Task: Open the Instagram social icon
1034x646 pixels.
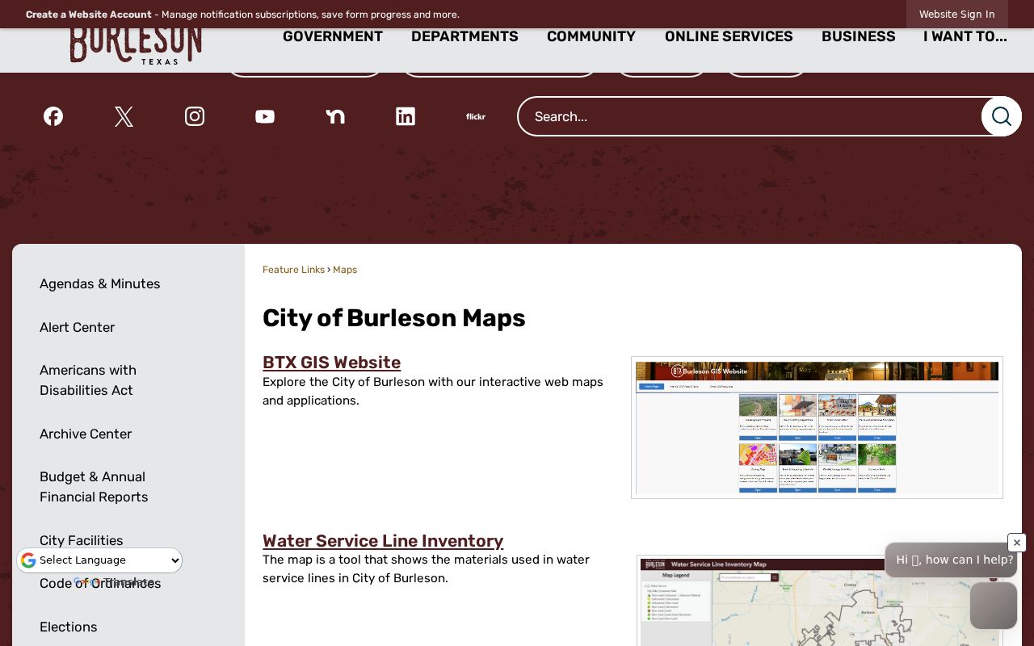Action: [195, 116]
